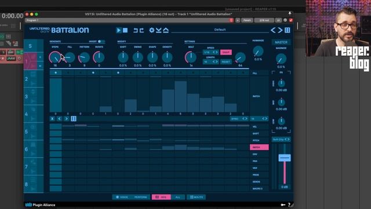Click the key license icon
Image resolution: width=371 pixels, height=209 pixels.
click(283, 205)
